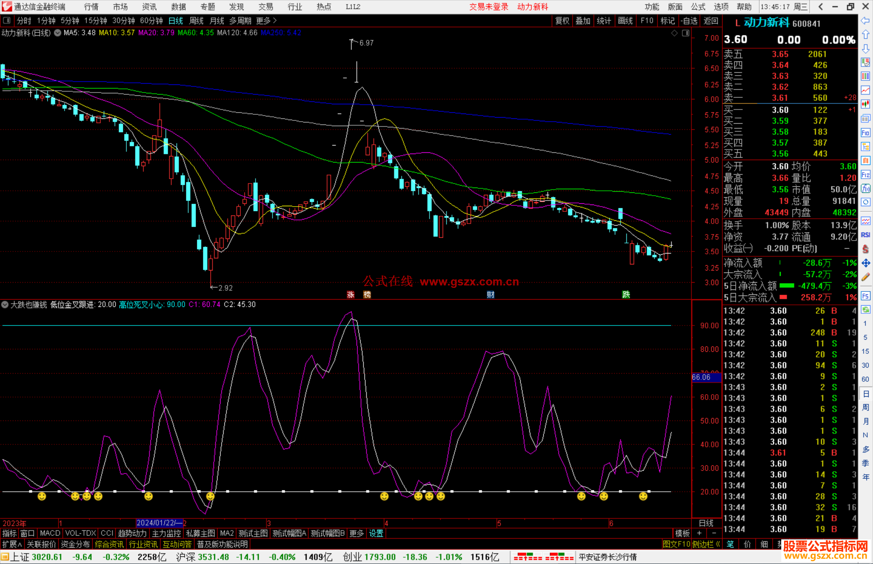
Task: Switch to the MACD indicator tab
Action: (x=50, y=533)
